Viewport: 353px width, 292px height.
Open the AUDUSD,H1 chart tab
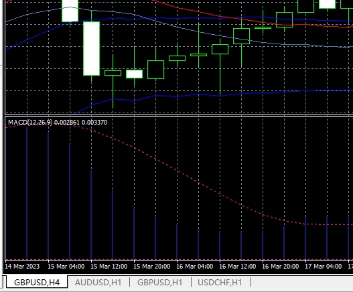click(98, 283)
